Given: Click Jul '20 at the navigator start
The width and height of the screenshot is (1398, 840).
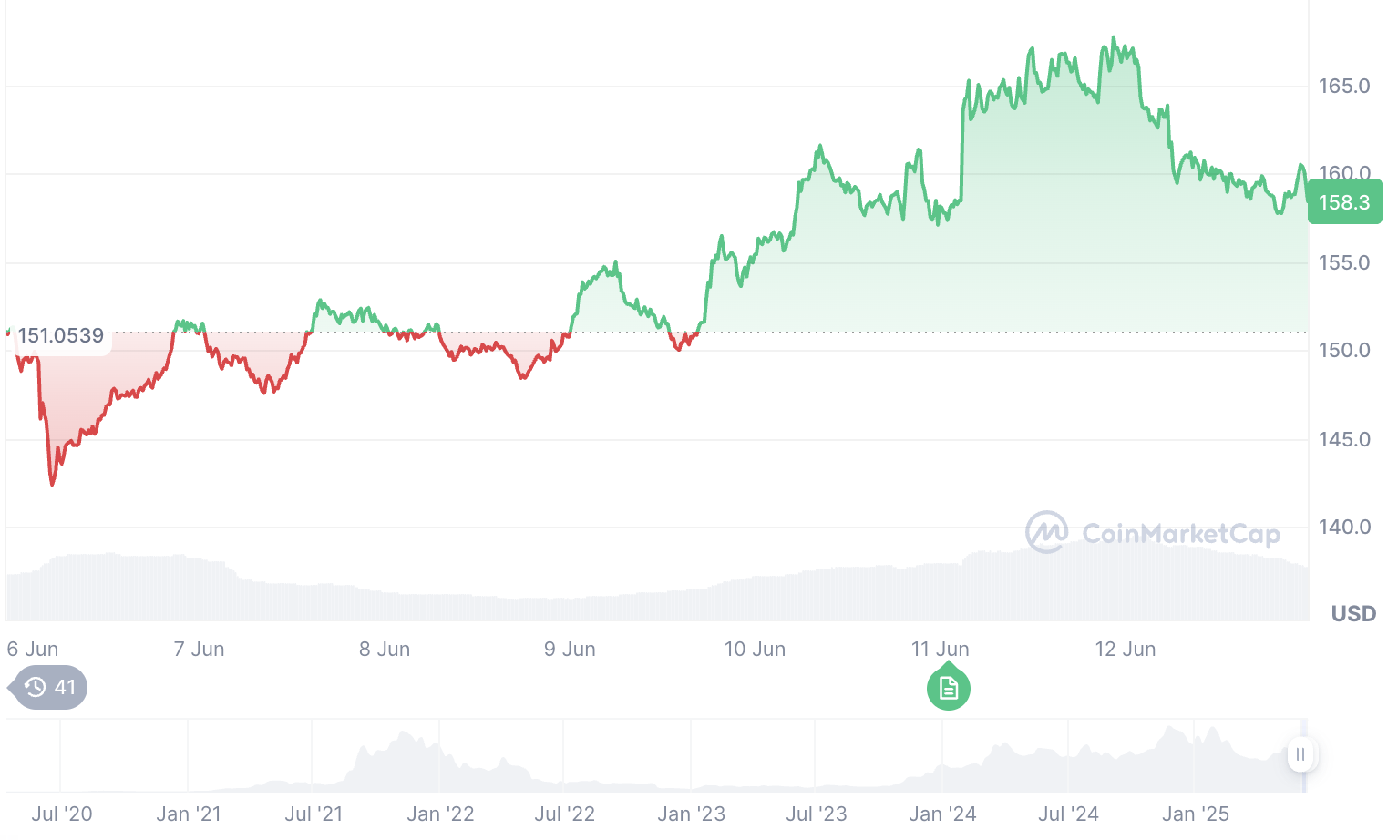Looking at the screenshot, I should [x=62, y=814].
